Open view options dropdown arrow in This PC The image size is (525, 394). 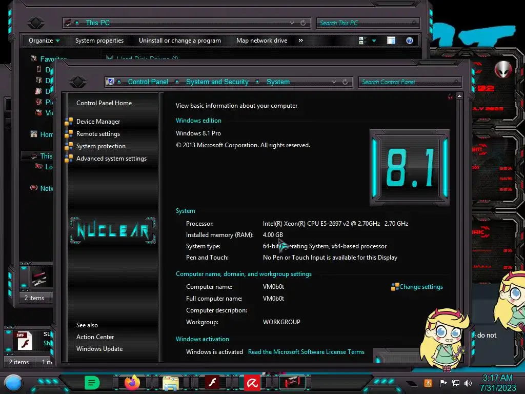tap(374, 41)
